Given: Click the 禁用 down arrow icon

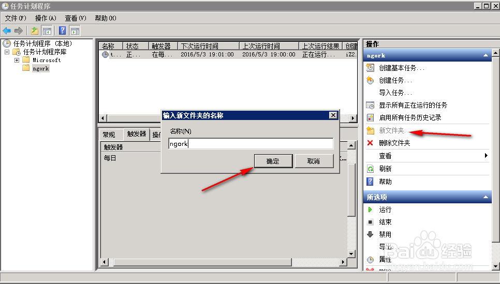Looking at the screenshot, I should point(370,234).
